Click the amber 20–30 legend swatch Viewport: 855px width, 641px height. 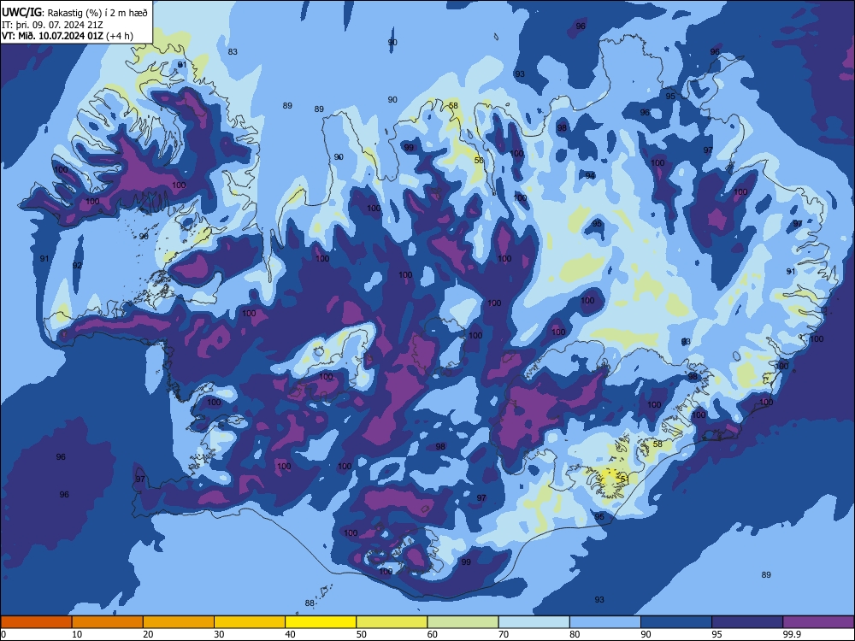[179, 622]
